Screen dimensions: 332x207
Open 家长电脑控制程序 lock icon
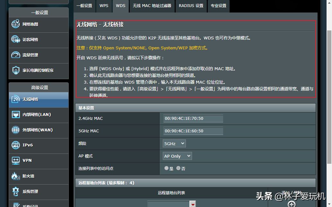point(16,70)
